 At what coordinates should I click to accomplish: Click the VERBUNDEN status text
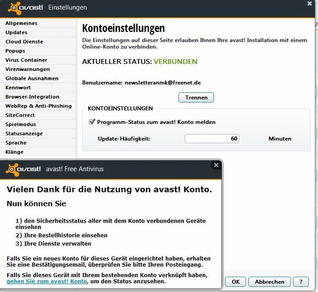point(175,61)
